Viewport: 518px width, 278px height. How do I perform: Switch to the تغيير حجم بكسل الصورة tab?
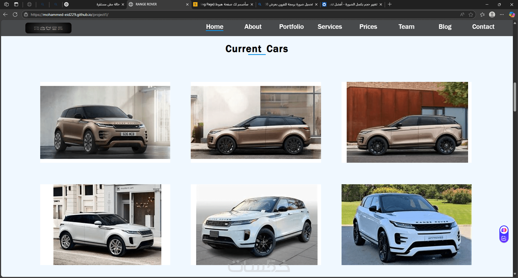[352, 4]
